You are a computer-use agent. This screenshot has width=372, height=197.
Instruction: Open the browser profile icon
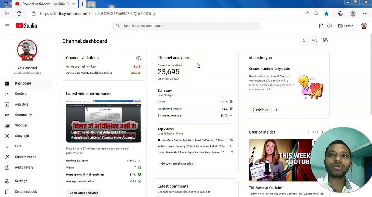(353, 13)
